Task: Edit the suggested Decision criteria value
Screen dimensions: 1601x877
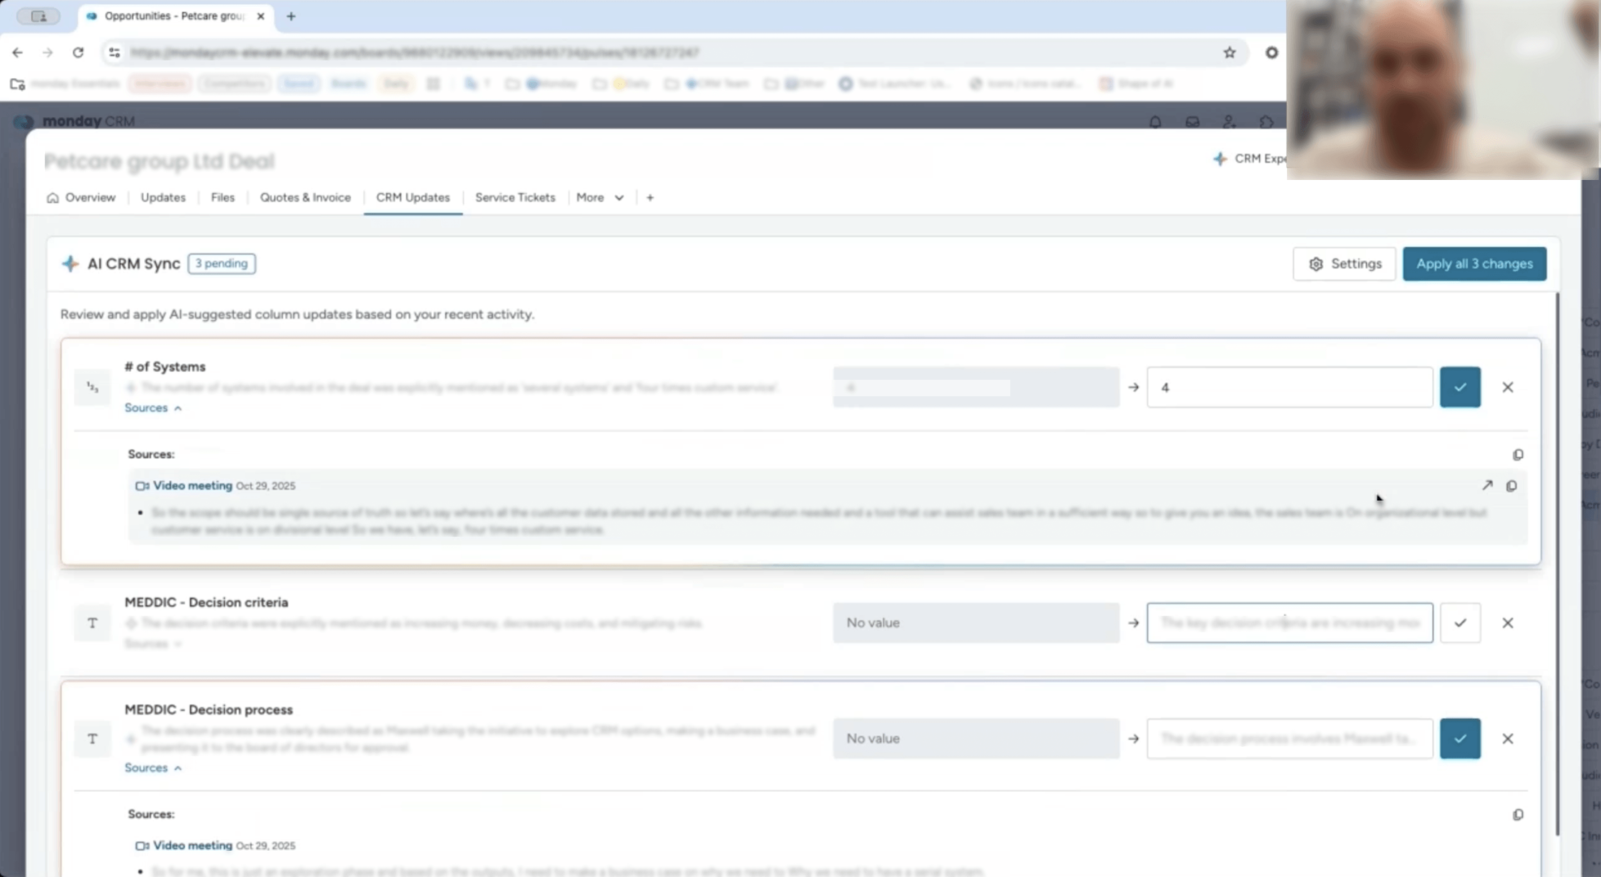Action: [1290, 623]
